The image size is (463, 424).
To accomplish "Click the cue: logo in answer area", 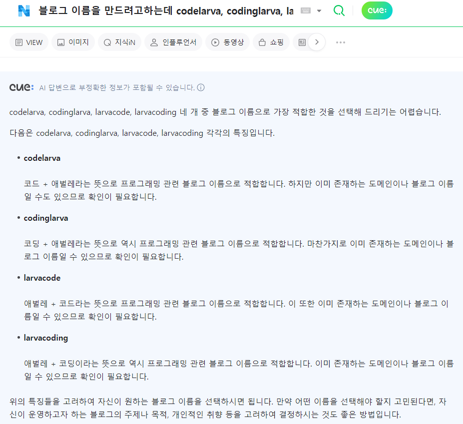I will [x=21, y=87].
